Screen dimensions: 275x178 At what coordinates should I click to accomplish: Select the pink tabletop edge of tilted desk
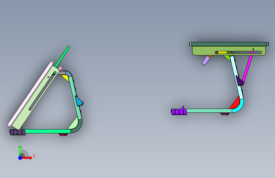tap(30, 94)
